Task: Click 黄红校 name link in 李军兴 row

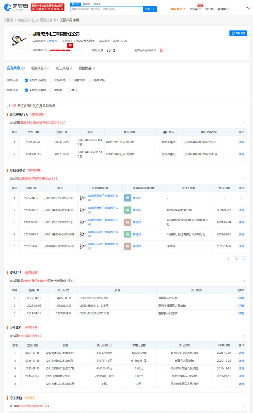Action: [137, 246]
